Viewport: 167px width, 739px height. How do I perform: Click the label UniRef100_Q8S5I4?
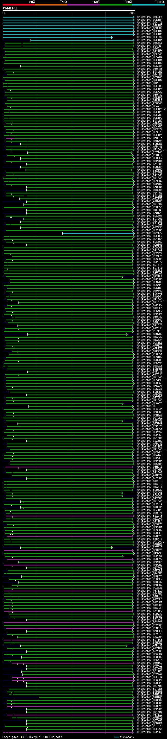pyautogui.click(x=150, y=660)
